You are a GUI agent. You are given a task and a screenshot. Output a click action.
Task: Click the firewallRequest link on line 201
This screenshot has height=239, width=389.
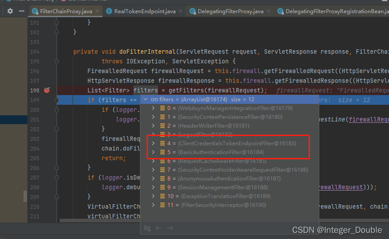click(x=369, y=120)
